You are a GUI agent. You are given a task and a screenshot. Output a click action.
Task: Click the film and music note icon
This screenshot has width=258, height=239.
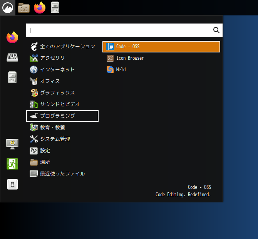click(x=34, y=104)
